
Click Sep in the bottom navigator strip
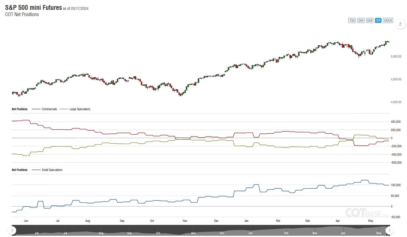click(x=130, y=233)
